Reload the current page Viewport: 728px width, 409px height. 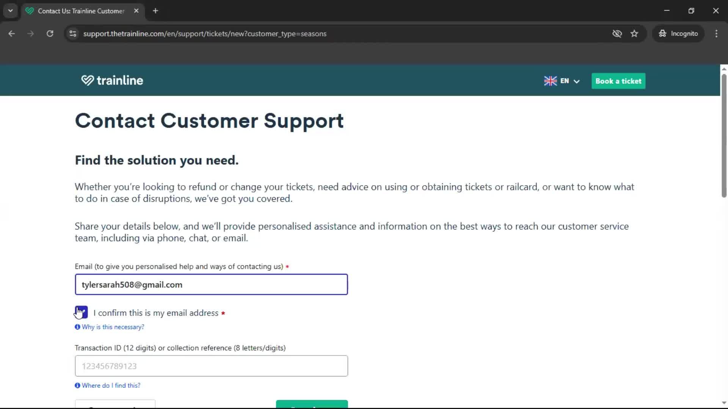[50, 33]
